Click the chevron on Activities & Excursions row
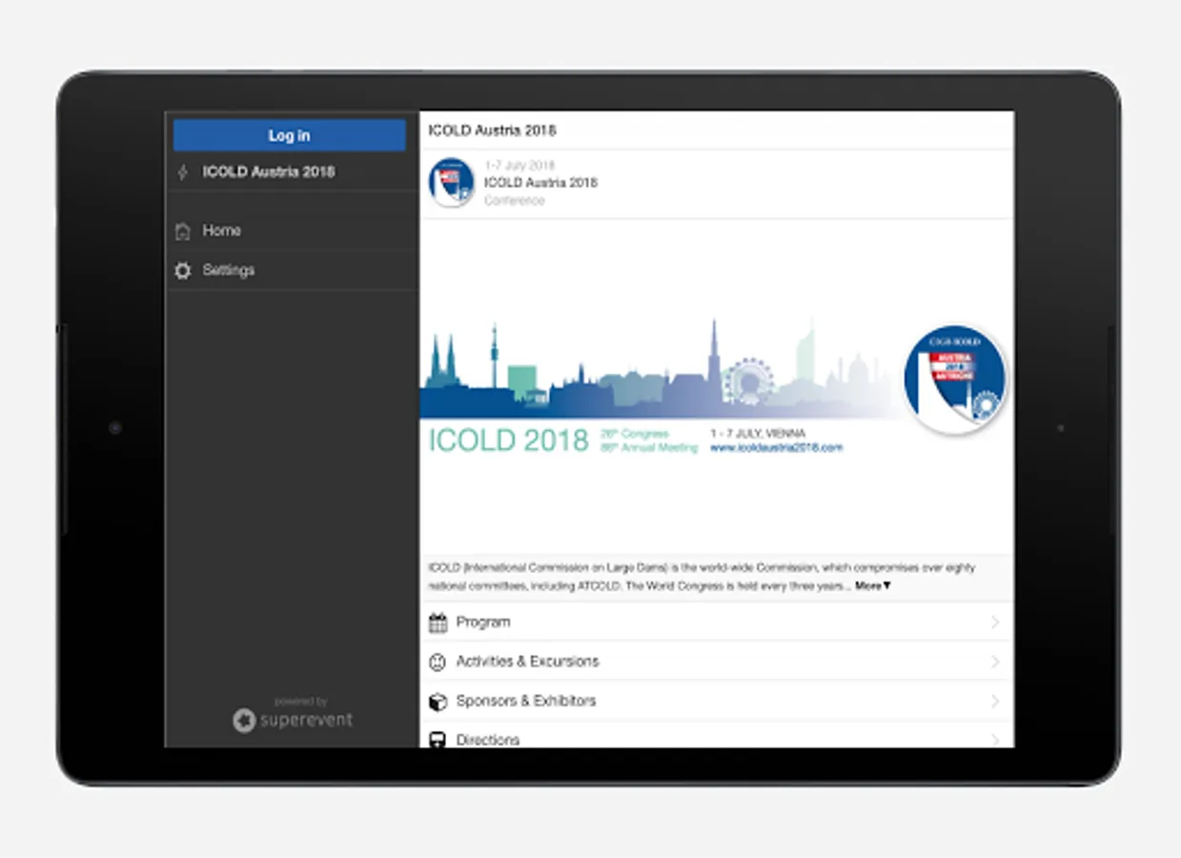 pyautogui.click(x=994, y=662)
